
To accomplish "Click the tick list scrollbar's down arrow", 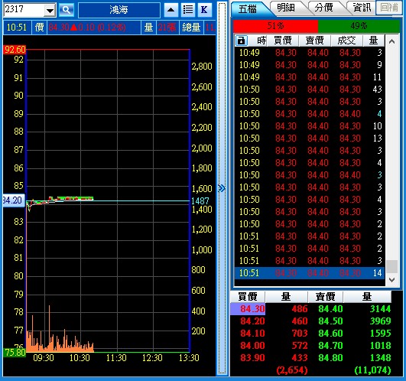I will pyautogui.click(x=391, y=280).
